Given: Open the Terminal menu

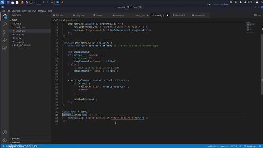Looking at the screenshot, I should point(42,11).
